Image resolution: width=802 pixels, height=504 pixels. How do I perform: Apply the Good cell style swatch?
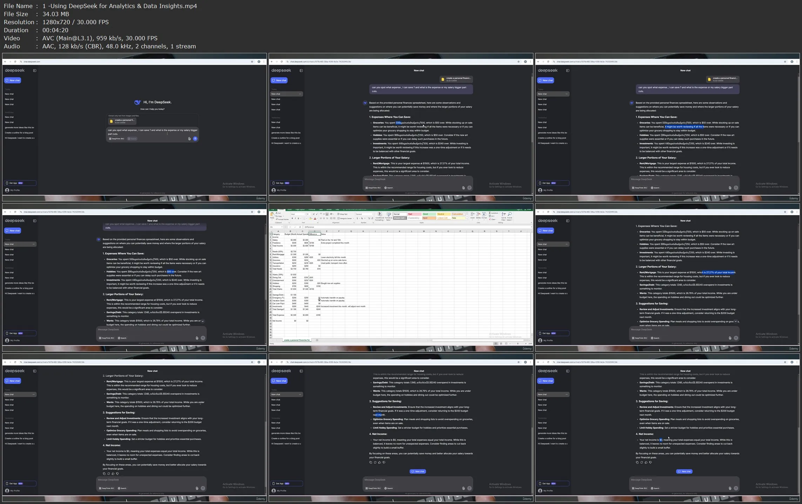tap(429, 214)
